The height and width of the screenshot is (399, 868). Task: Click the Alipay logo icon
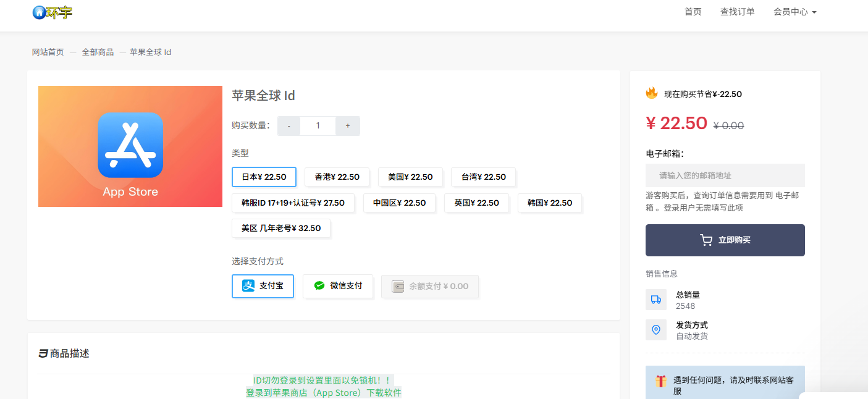click(x=248, y=286)
